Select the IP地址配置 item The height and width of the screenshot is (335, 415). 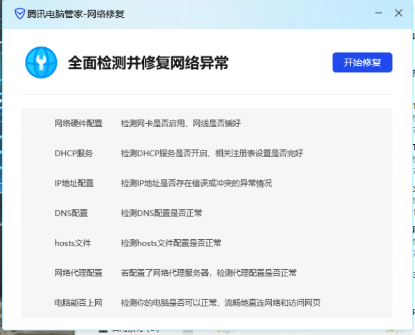click(x=74, y=183)
